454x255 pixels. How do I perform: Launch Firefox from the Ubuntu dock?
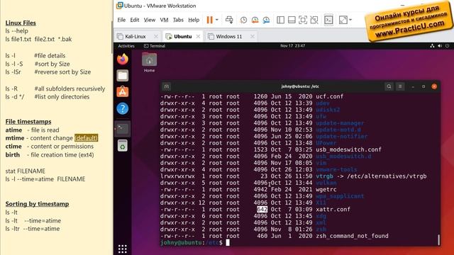click(123, 59)
